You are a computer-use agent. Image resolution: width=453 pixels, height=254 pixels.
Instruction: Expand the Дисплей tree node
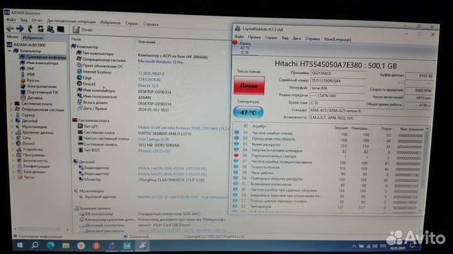pyautogui.click(x=12, y=120)
